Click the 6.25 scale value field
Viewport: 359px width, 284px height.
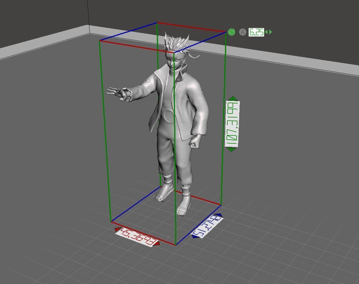click(x=256, y=32)
